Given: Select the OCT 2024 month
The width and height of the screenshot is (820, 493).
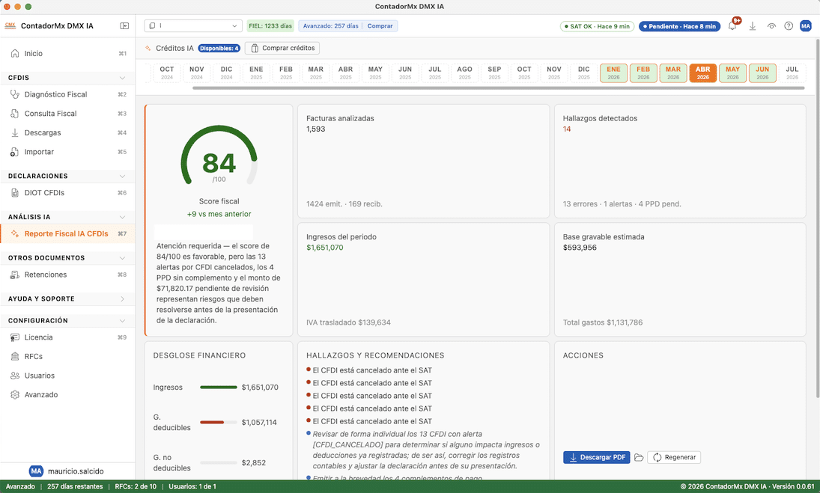Looking at the screenshot, I should point(167,73).
